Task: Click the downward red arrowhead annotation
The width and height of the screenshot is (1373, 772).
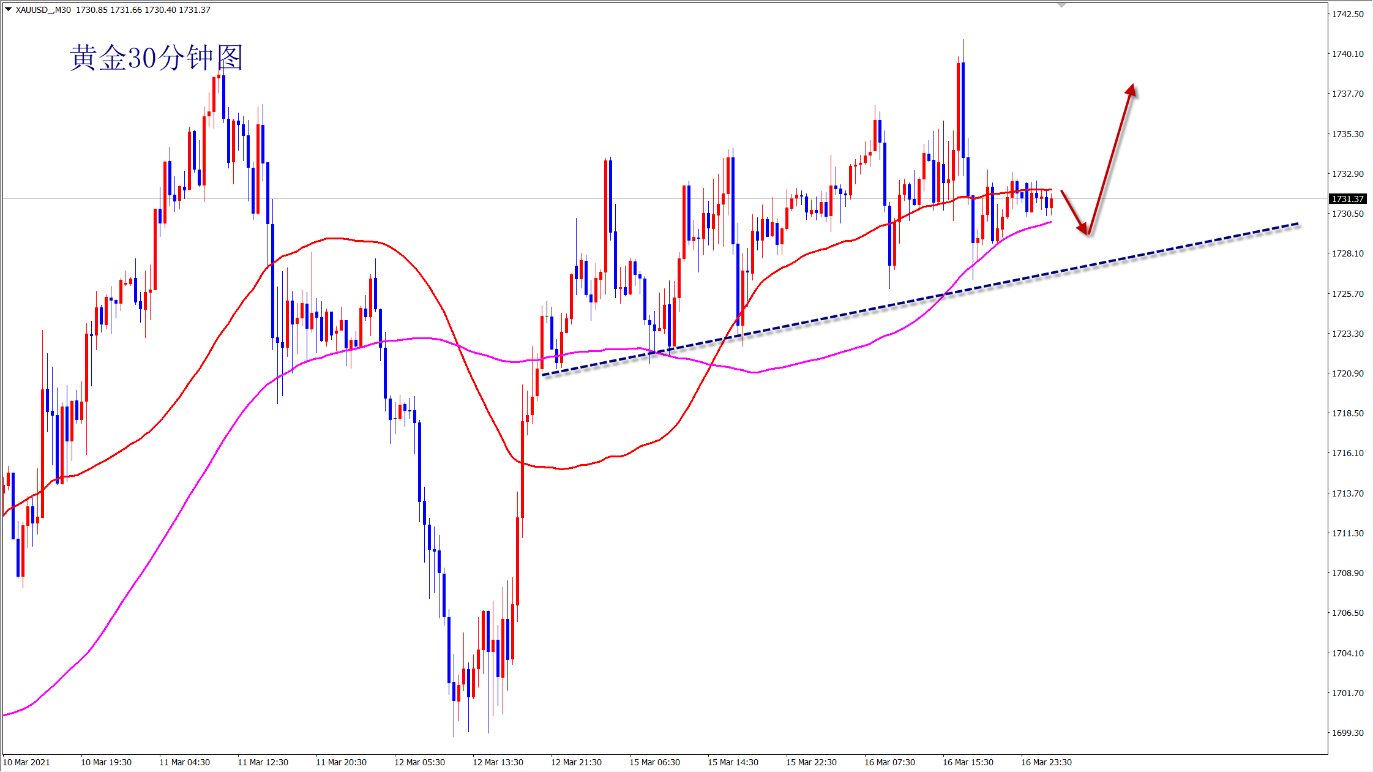Action: 1083,228
